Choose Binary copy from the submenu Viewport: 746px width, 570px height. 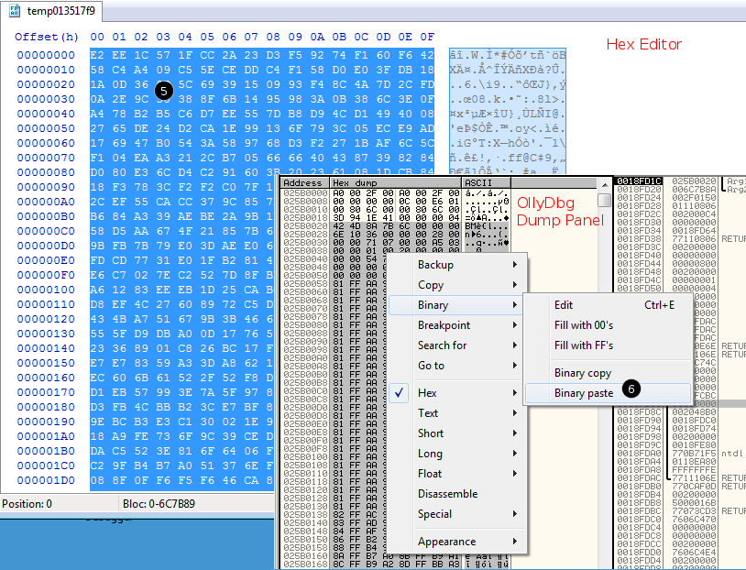tap(583, 373)
